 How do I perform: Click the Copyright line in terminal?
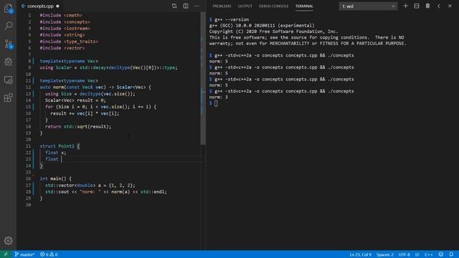pos(273,32)
